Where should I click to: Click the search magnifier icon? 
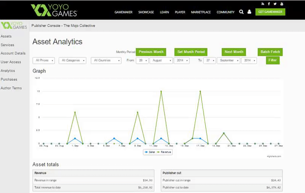click(x=241, y=12)
